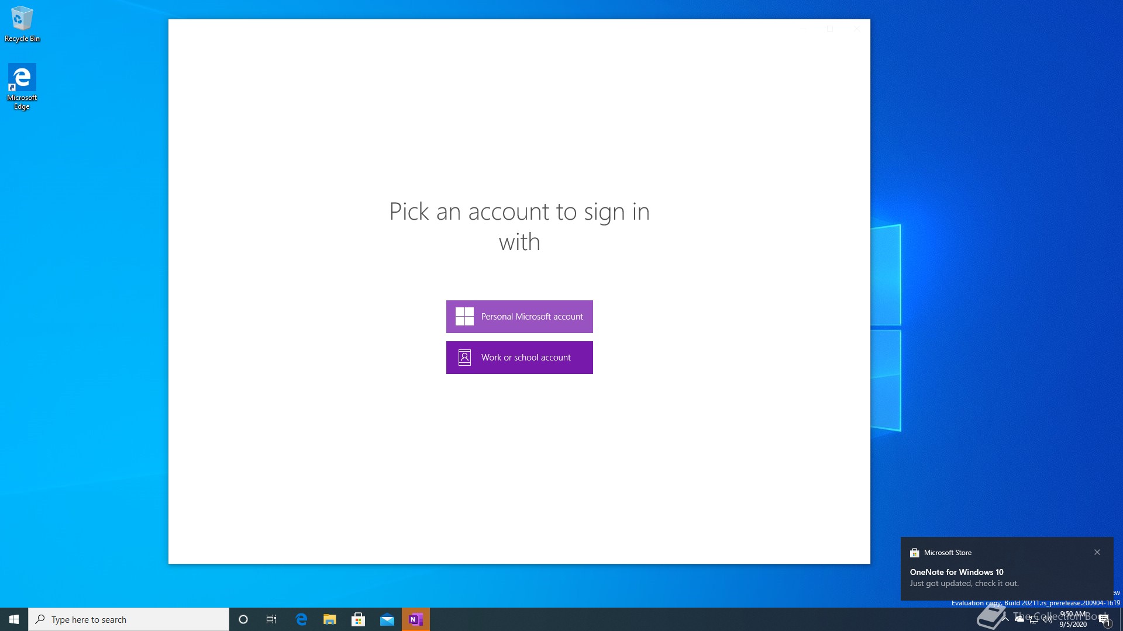The width and height of the screenshot is (1123, 631).
Task: Open File Explorer from taskbar
Action: 330,619
